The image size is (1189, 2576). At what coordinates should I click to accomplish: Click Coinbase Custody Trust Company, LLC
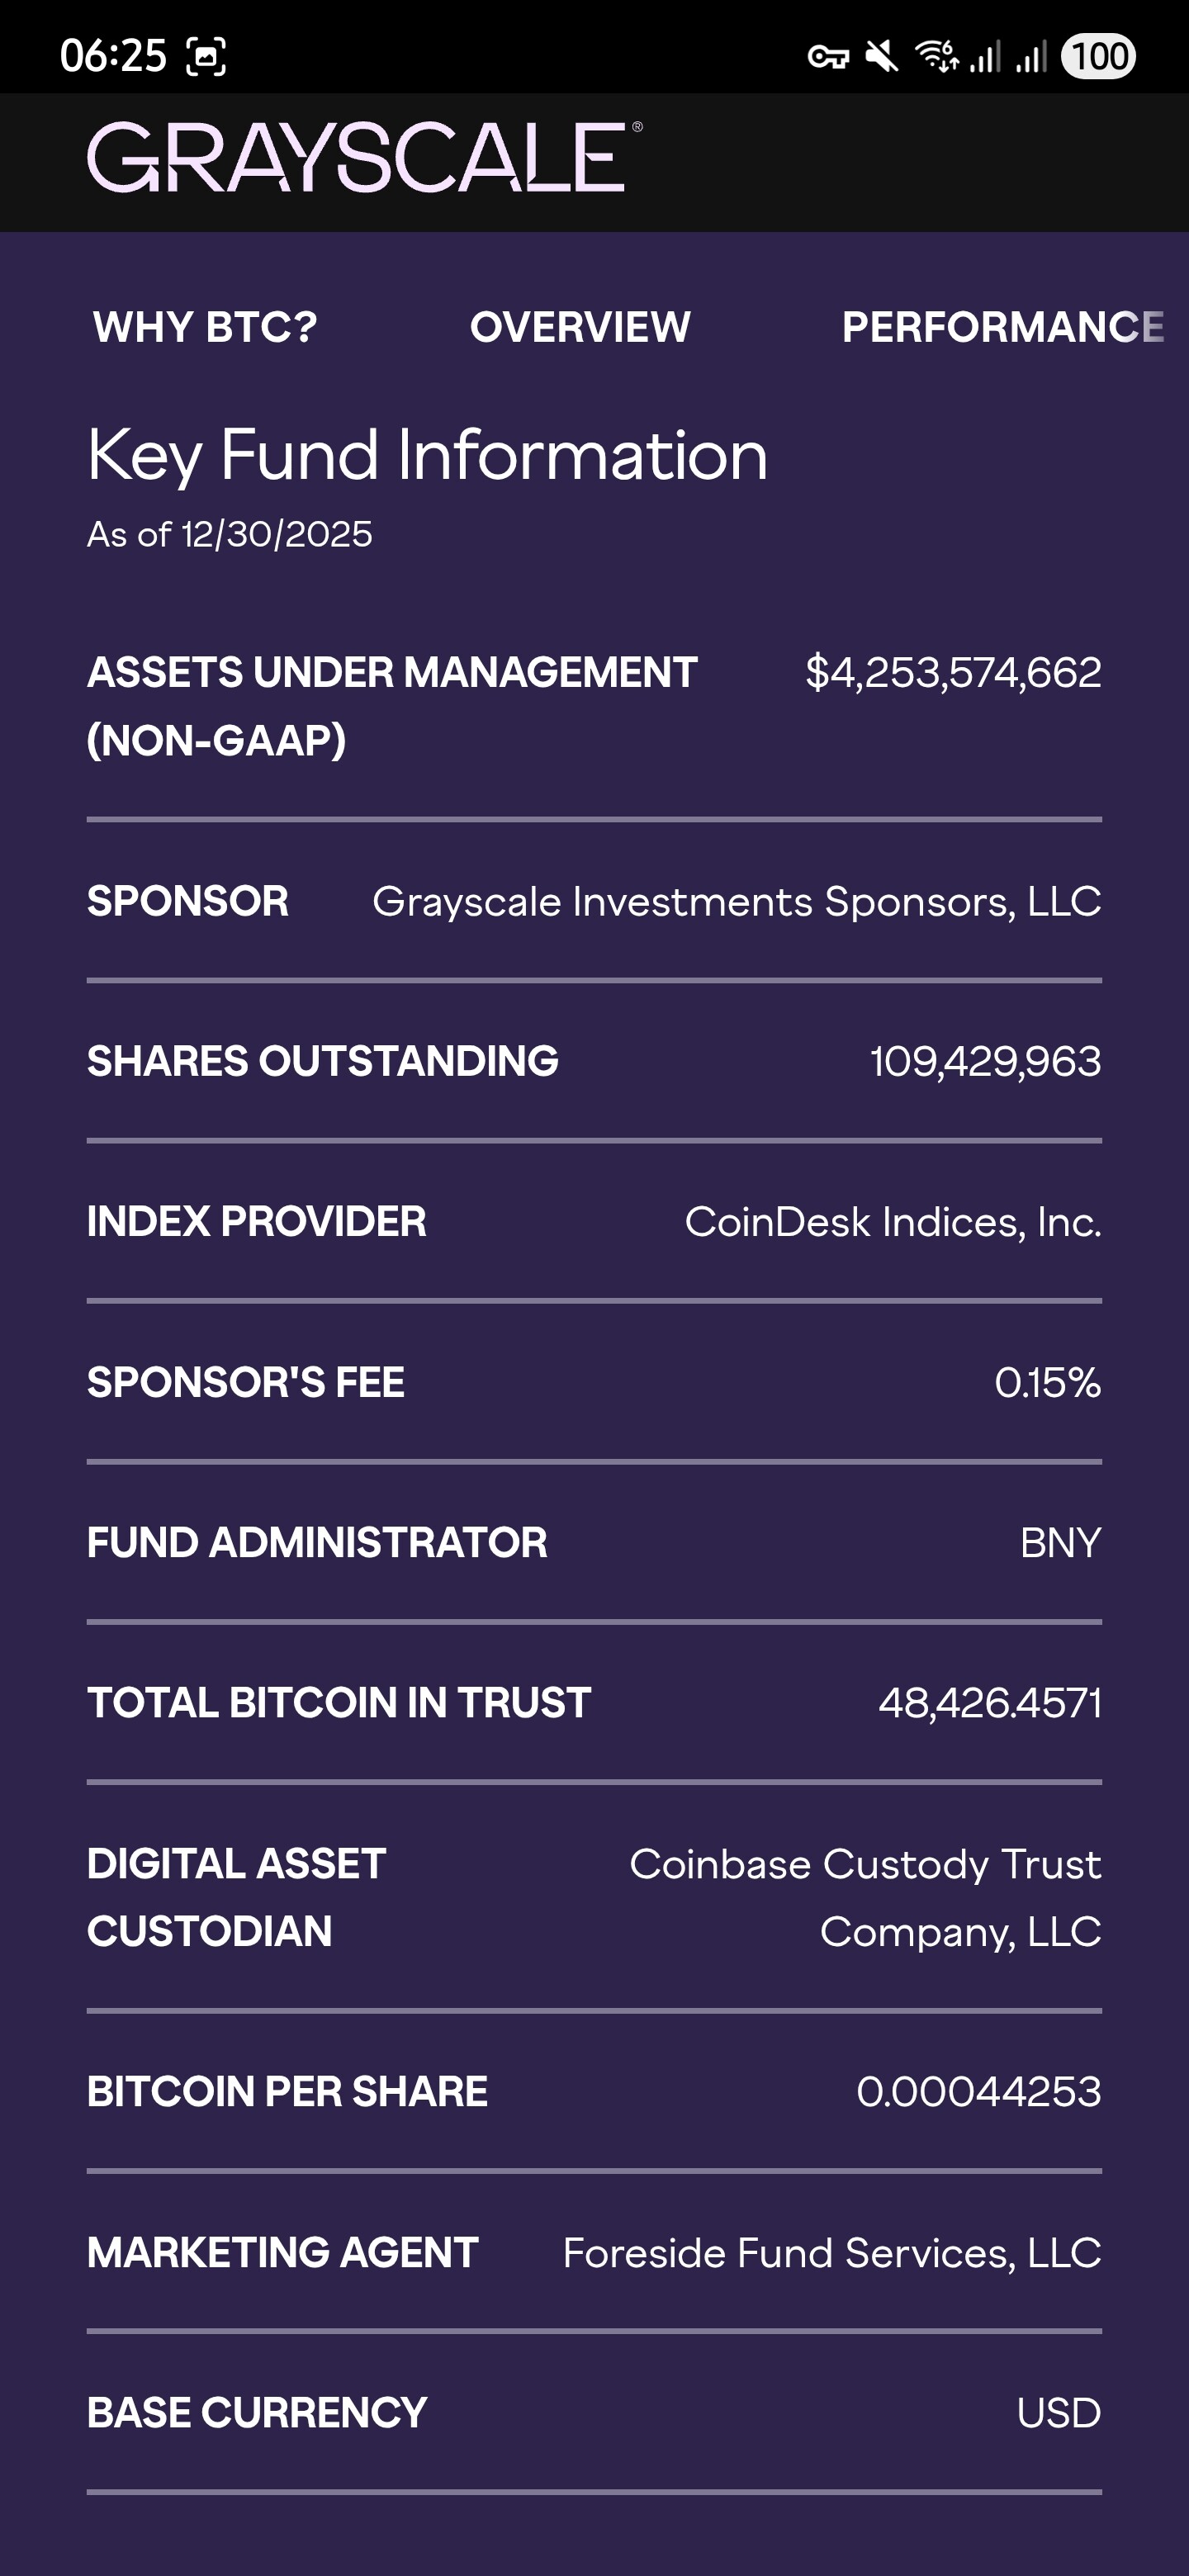click(x=865, y=1897)
